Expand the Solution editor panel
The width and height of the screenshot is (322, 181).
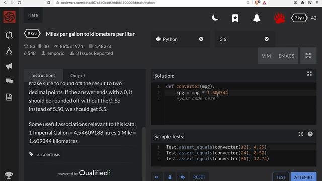[309, 74]
